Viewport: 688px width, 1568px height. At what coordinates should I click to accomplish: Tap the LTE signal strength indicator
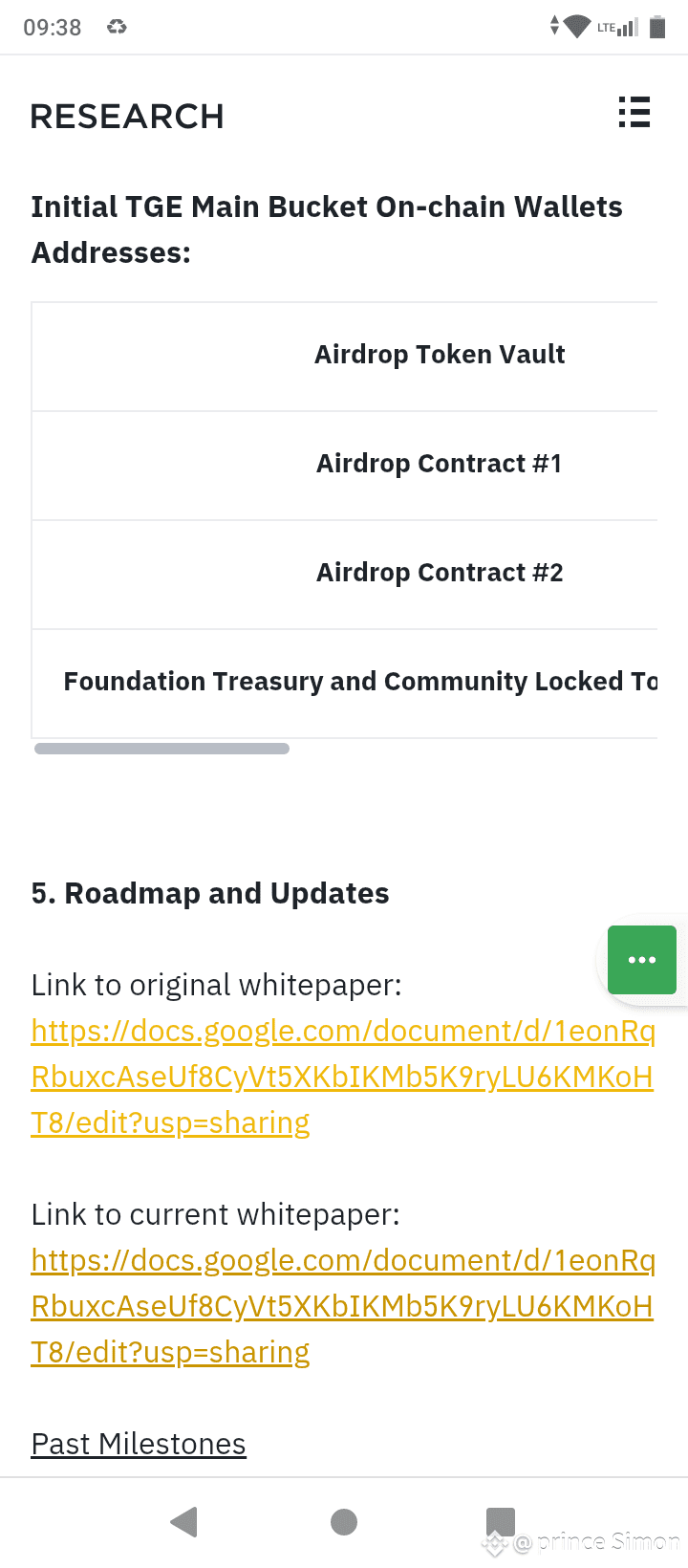(x=617, y=27)
